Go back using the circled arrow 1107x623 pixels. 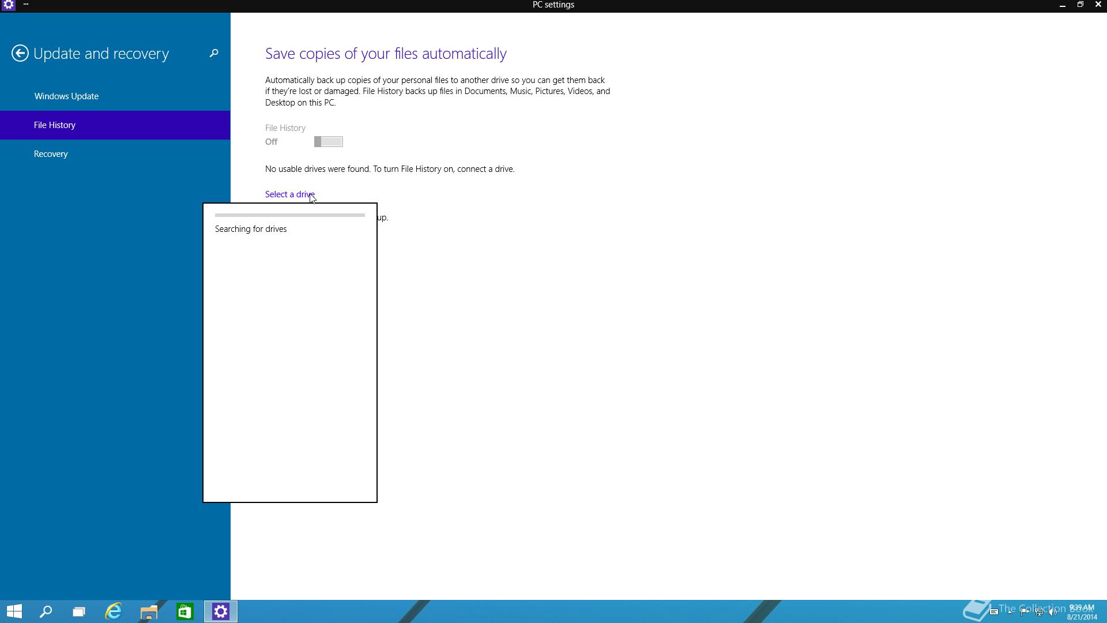coord(20,53)
